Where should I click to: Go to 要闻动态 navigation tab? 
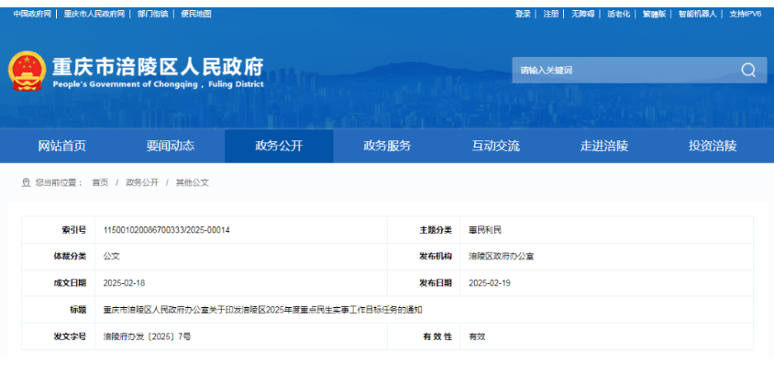click(x=171, y=147)
